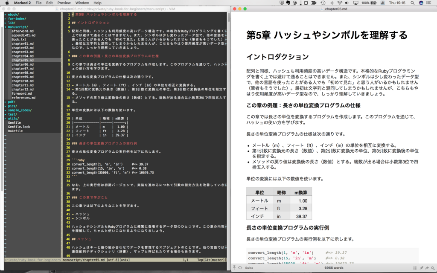Click the Vim status line file path
437x273 pixels.
click(x=83, y=260)
